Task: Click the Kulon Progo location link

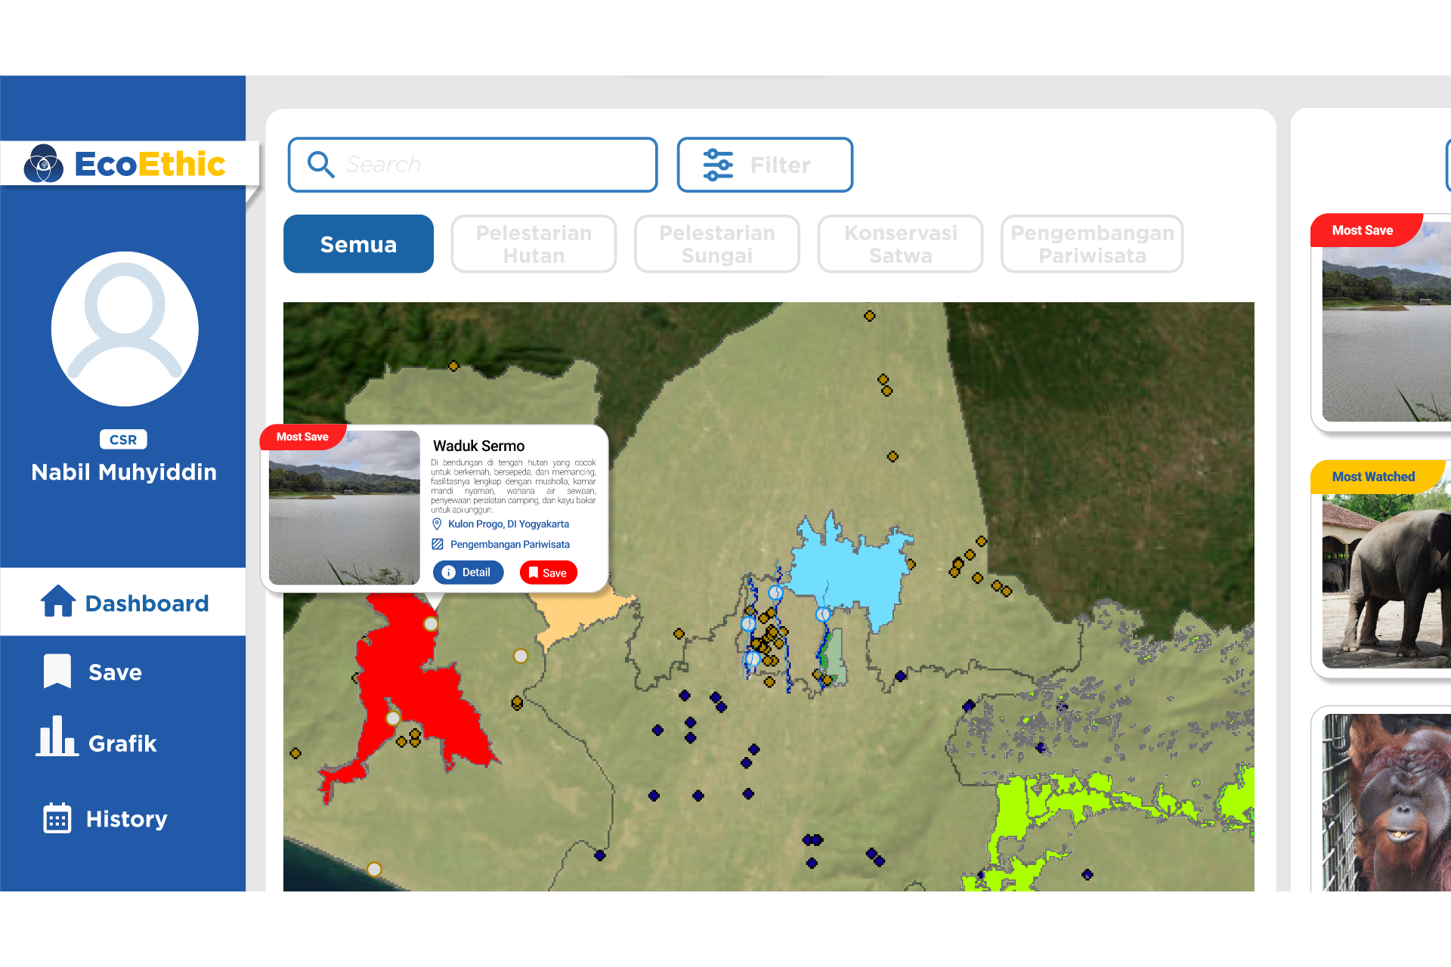Action: [x=508, y=524]
